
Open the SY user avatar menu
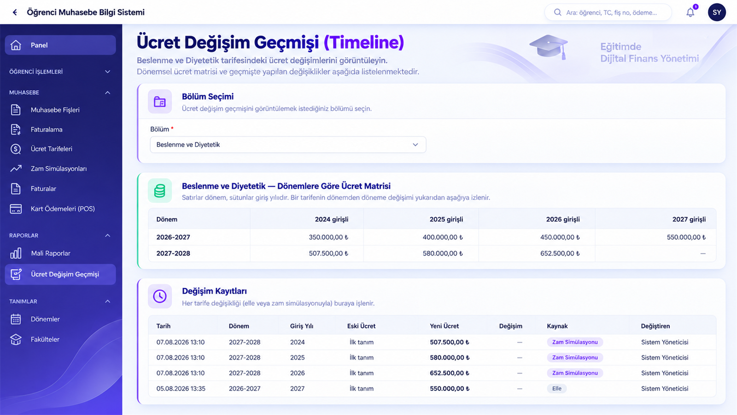717,12
